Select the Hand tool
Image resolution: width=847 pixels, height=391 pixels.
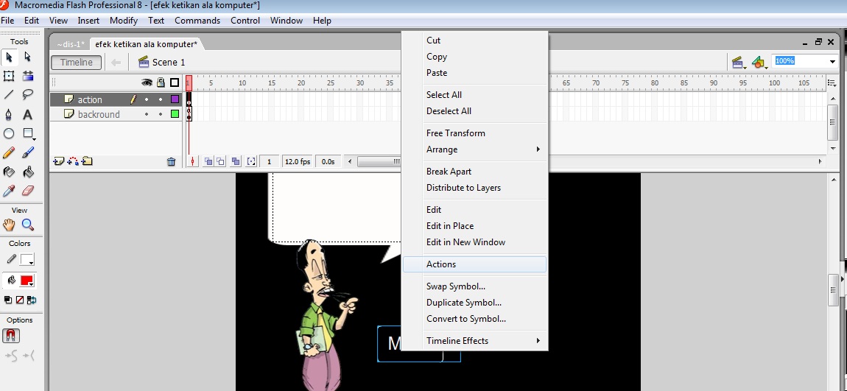click(x=9, y=225)
